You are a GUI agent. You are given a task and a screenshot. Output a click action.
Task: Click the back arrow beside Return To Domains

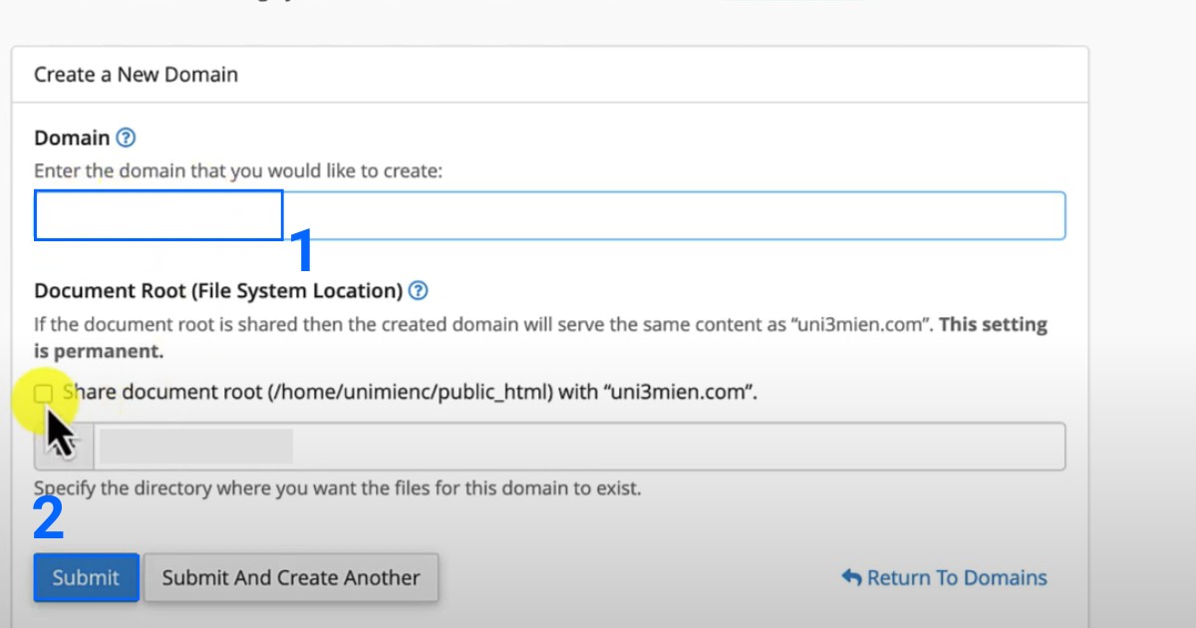(x=850, y=577)
